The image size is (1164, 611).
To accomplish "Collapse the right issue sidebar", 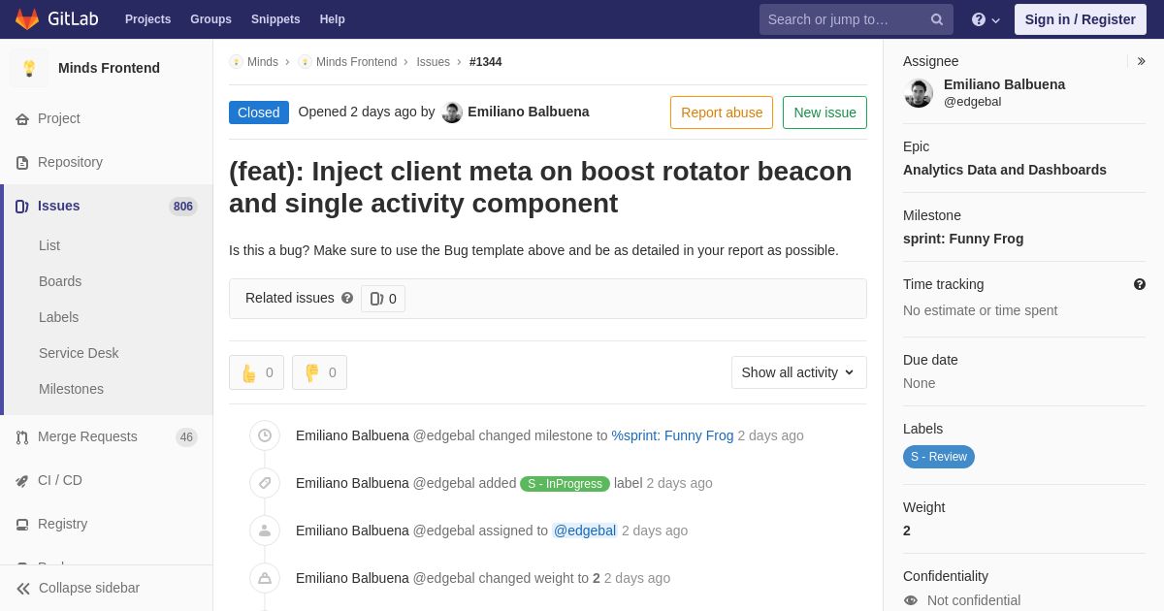I will 1141,61.
